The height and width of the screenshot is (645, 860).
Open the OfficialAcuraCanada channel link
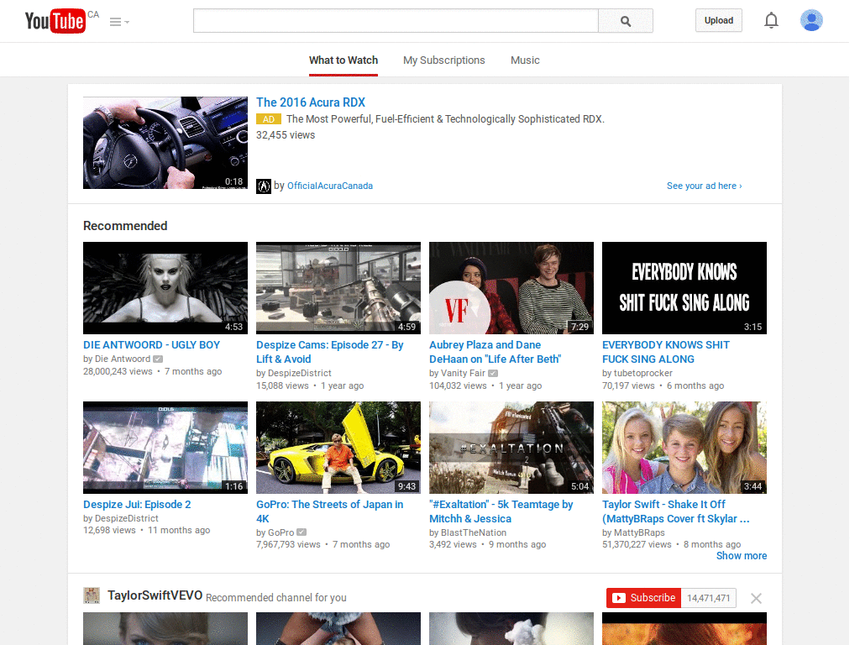click(x=330, y=186)
